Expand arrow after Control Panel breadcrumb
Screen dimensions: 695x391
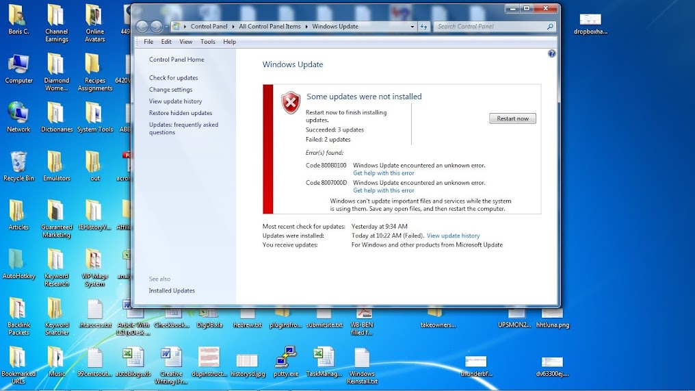233,27
